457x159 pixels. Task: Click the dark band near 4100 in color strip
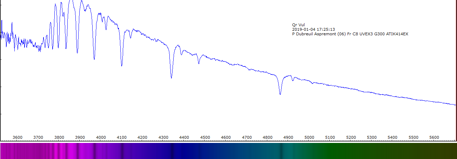pos(122,151)
